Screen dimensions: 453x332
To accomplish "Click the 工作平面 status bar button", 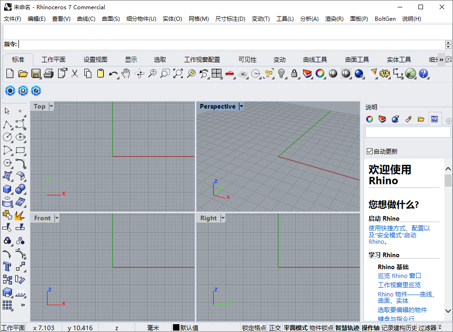I will tap(13, 328).
